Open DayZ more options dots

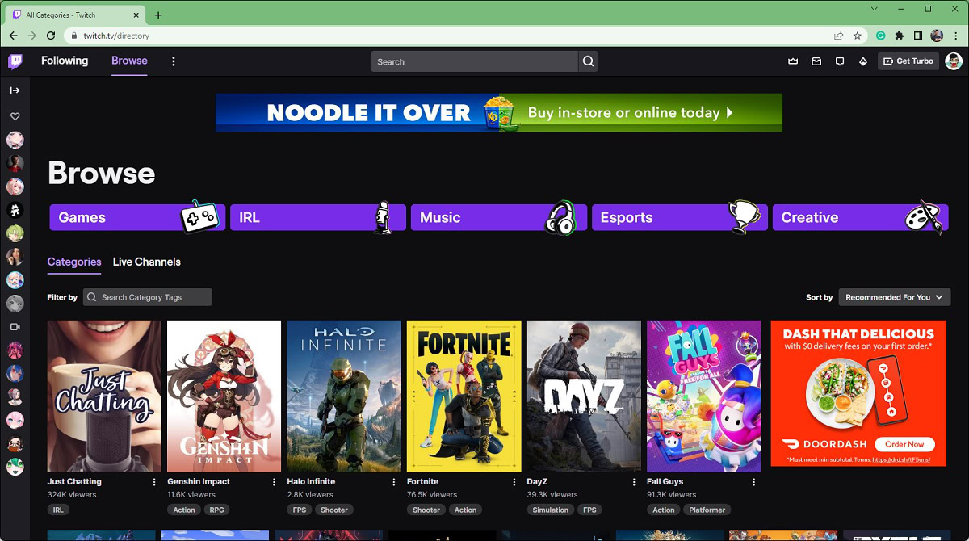pos(634,482)
